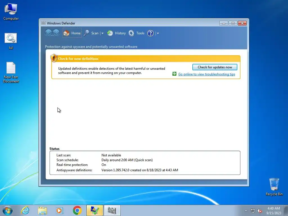Expand the Help options dropdown arrow
Viewport: 288px width, 216px height.
click(x=158, y=33)
